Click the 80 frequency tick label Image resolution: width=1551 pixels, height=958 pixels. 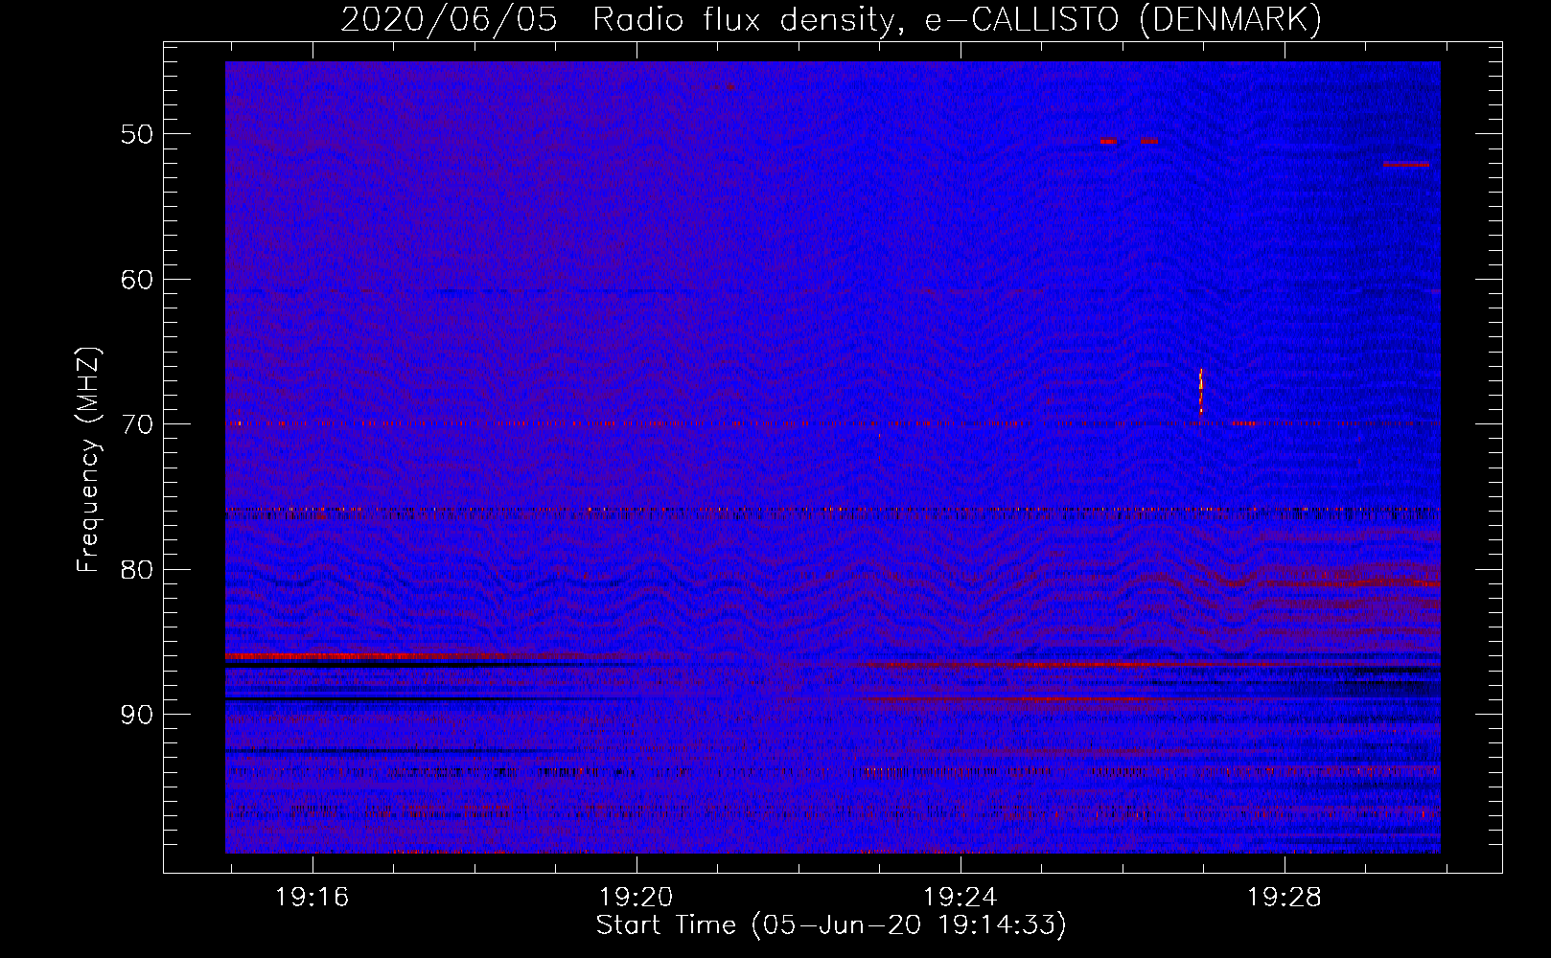[x=137, y=570]
